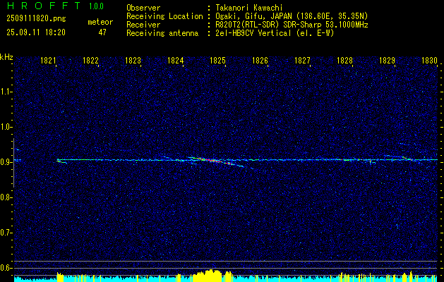
Task: Click the 1823 time marker
Action: 133,61
